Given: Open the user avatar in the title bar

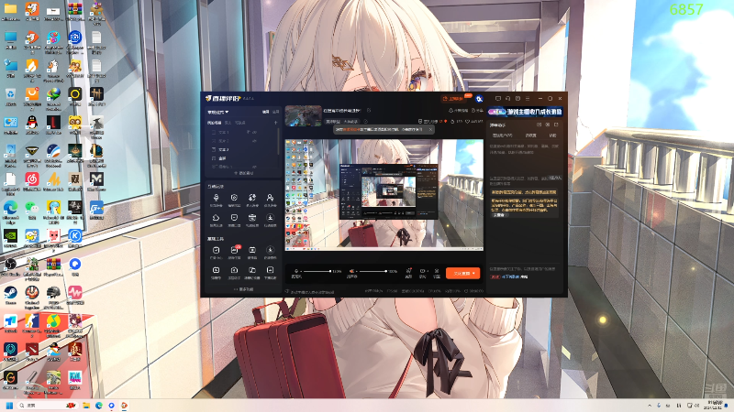Looking at the screenshot, I should point(479,99).
